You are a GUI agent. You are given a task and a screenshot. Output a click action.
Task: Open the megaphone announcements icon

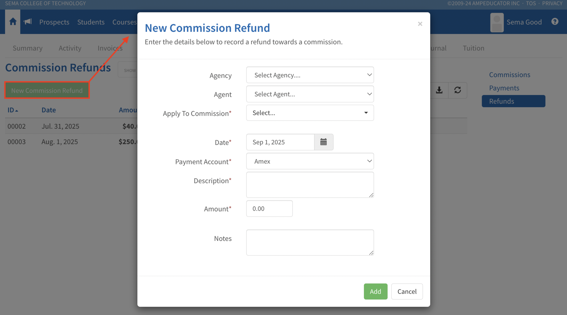[x=28, y=22]
